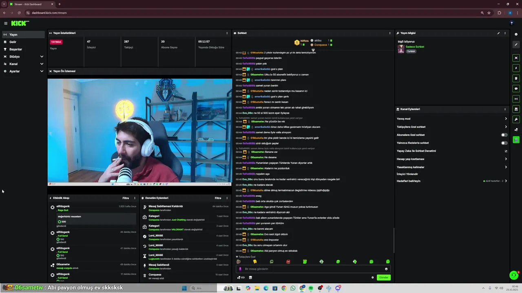Open Hedefleri belirleyin arrow
522x293 pixels.
point(506,181)
